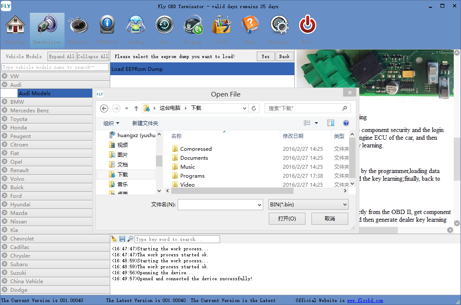Image resolution: width=461 pixels, height=305 pixels.
Task: Open the www.flyobd.com website link
Action: (365, 300)
